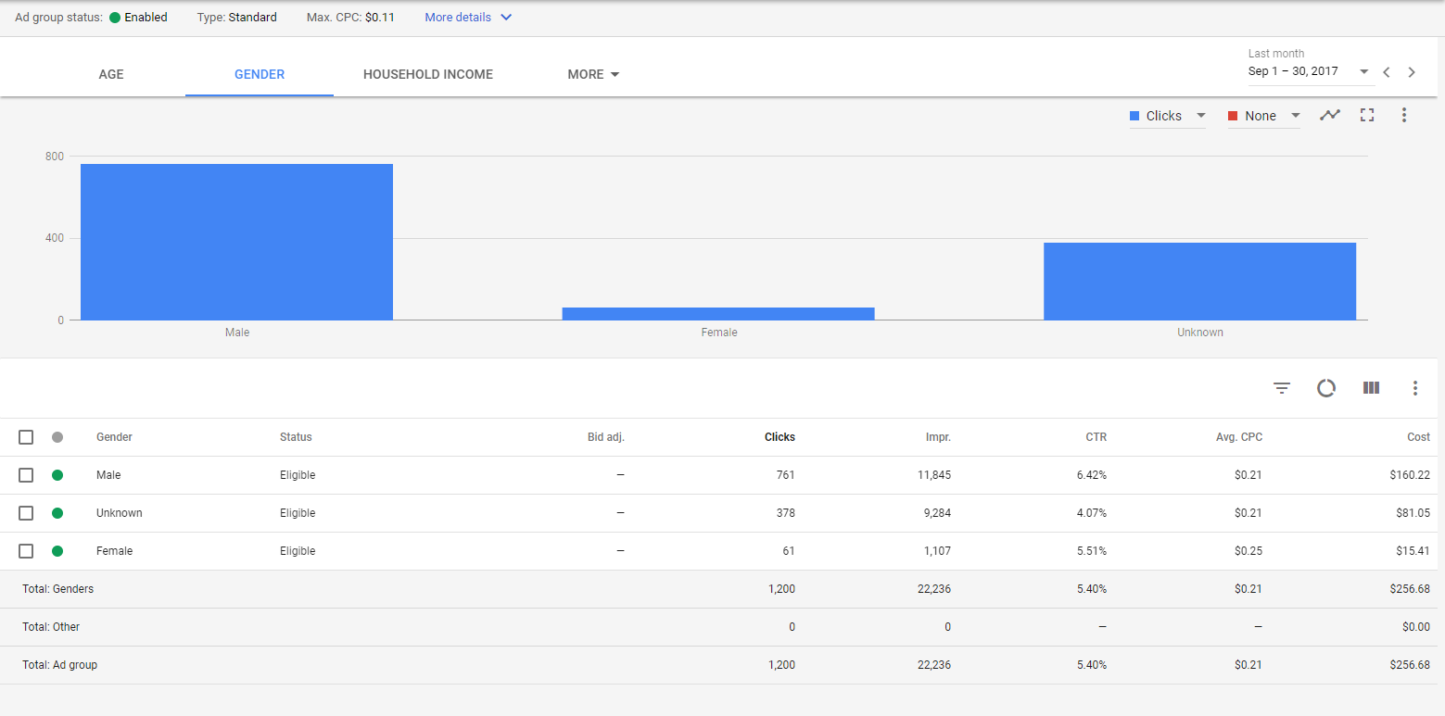Image resolution: width=1445 pixels, height=716 pixels.
Task: Tick the select-all checkbox in table header
Action: tap(26, 437)
